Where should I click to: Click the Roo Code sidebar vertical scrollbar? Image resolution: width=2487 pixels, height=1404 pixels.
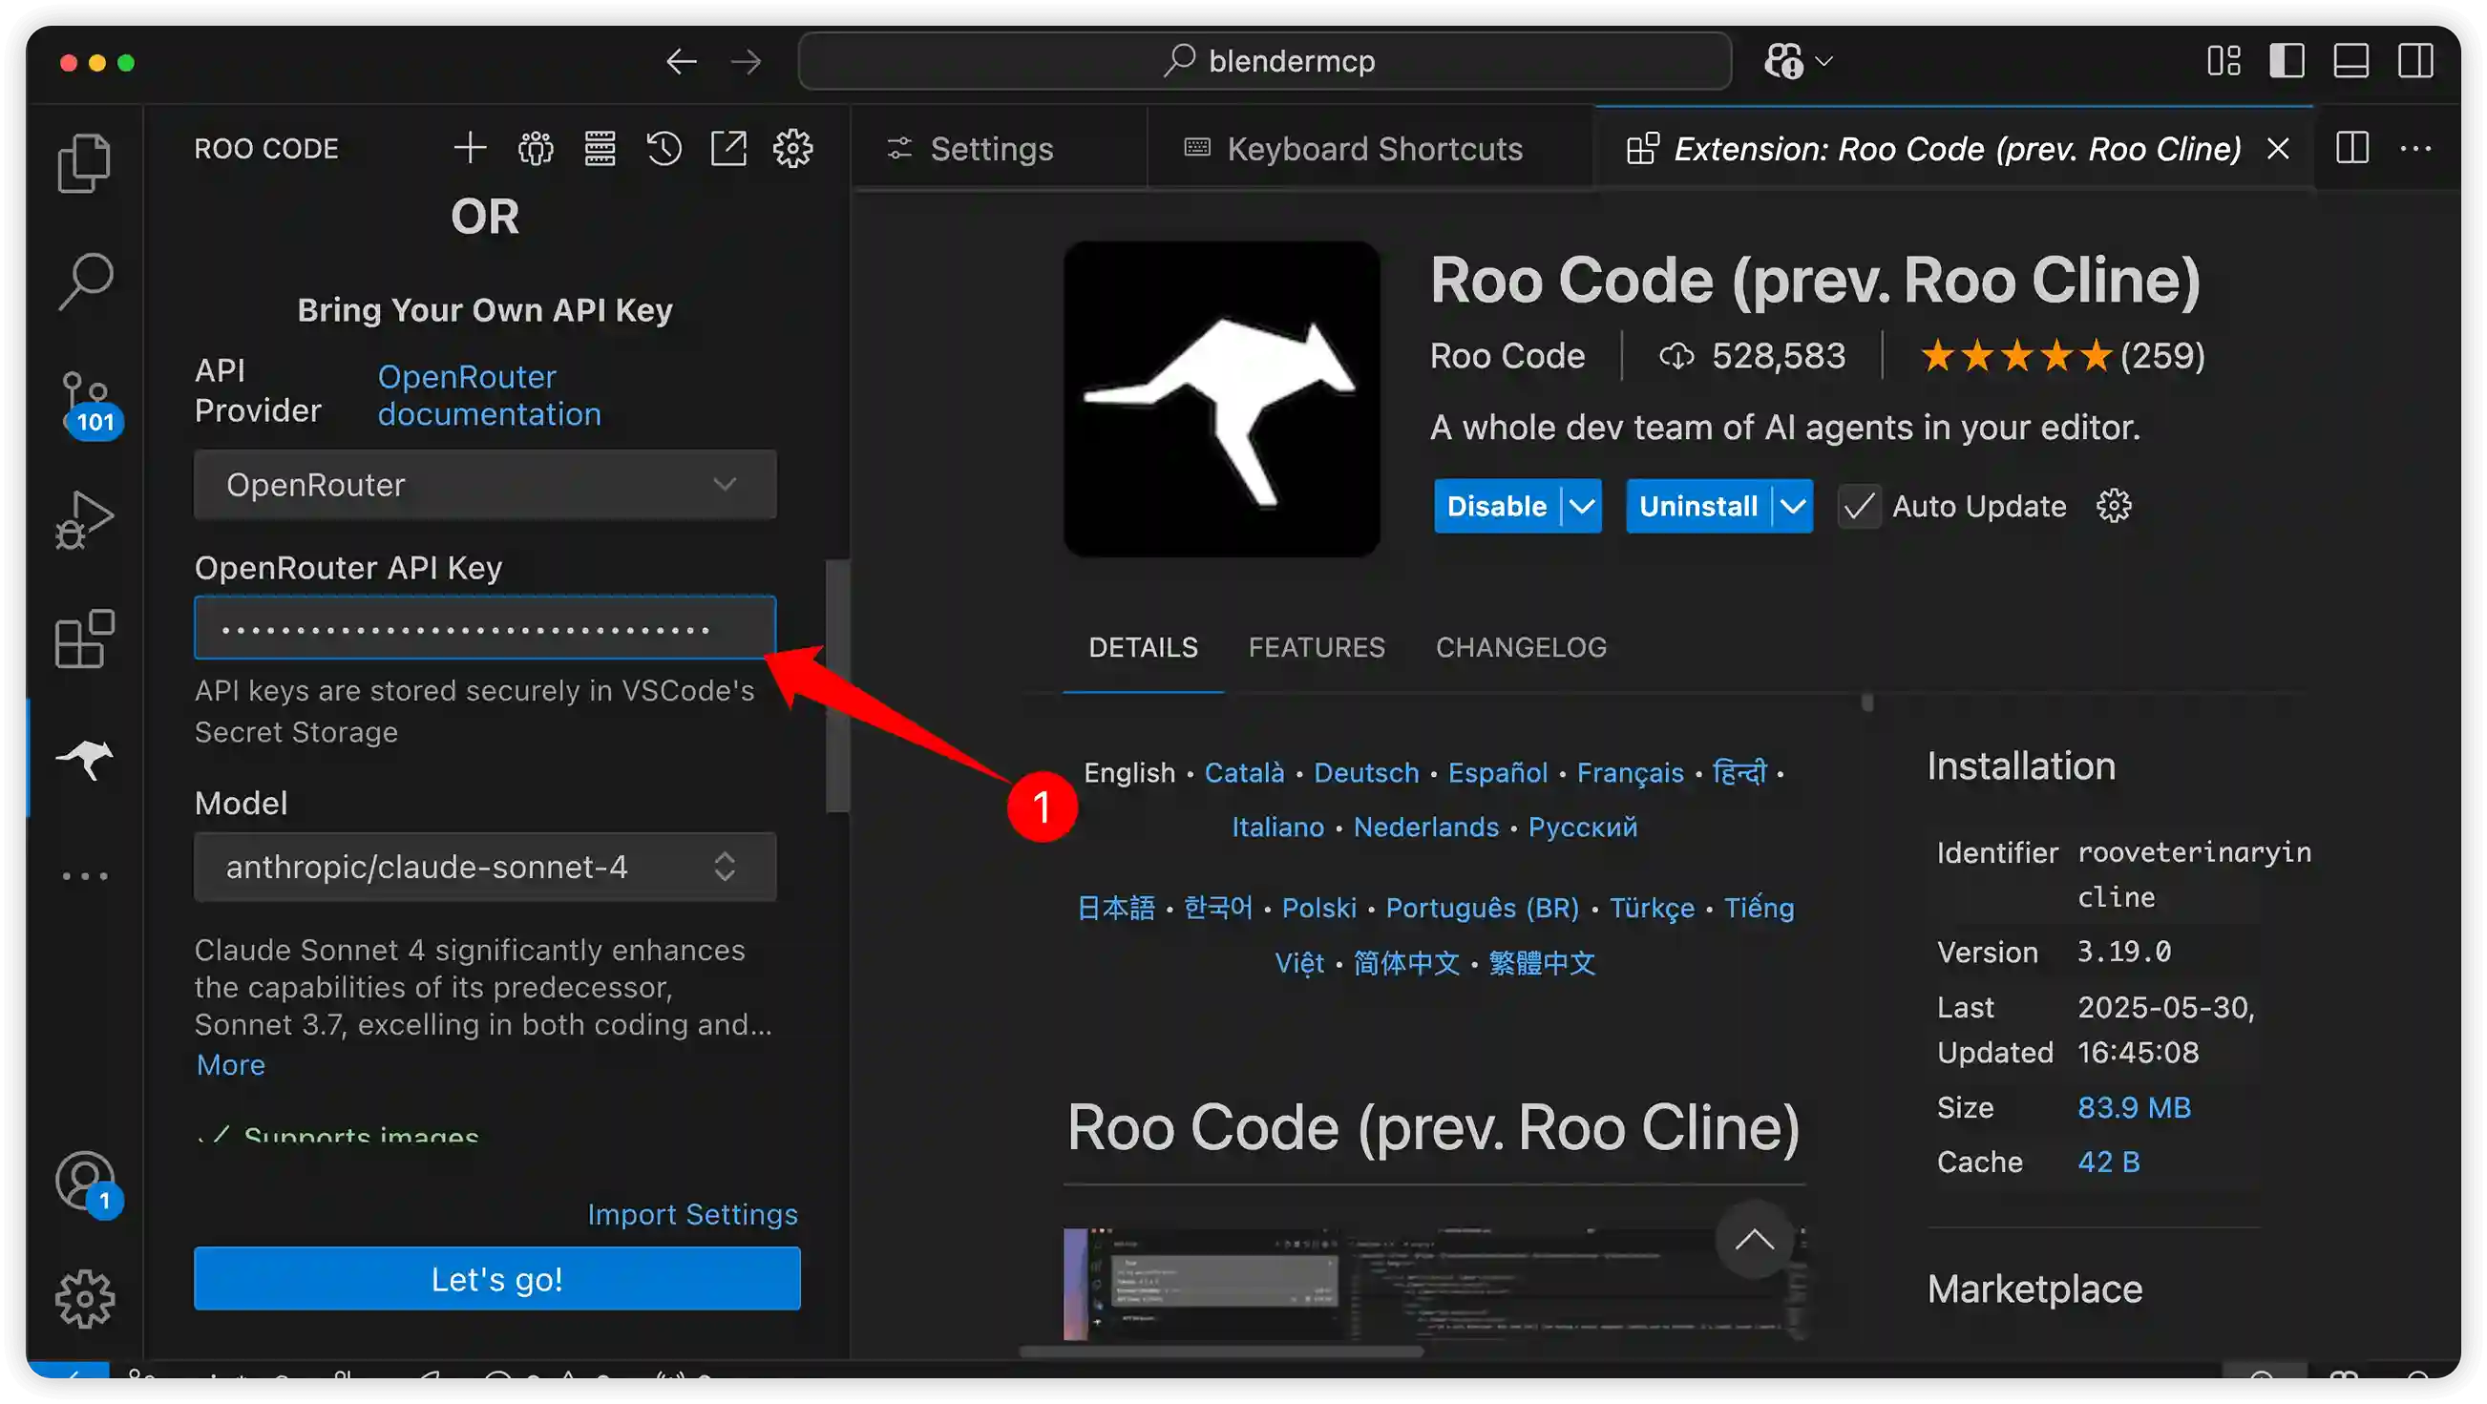(x=837, y=685)
